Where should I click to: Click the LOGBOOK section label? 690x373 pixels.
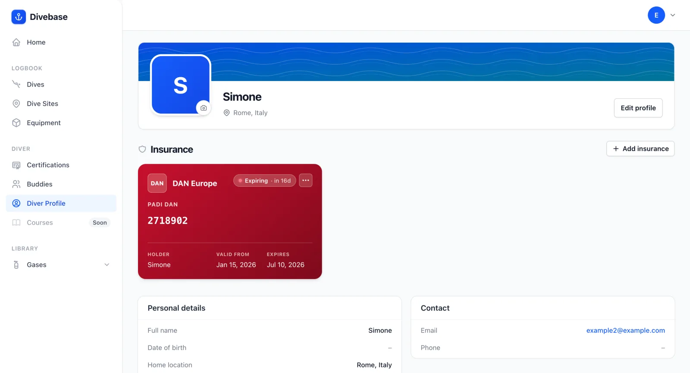[27, 68]
